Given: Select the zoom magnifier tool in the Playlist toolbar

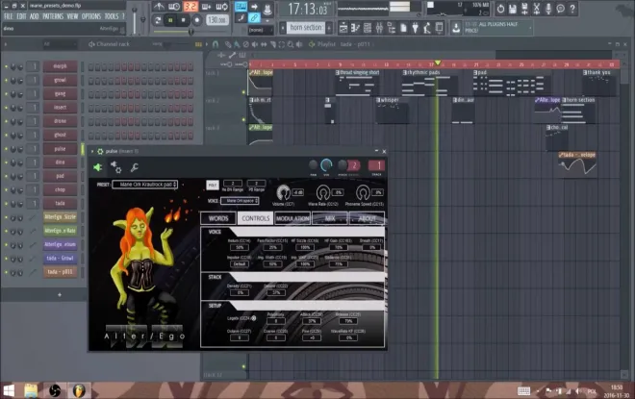Looking at the screenshot, I should click(x=291, y=44).
